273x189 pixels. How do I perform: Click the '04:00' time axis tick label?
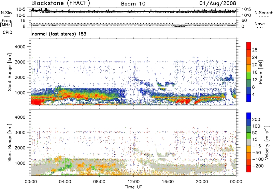tap(65, 182)
